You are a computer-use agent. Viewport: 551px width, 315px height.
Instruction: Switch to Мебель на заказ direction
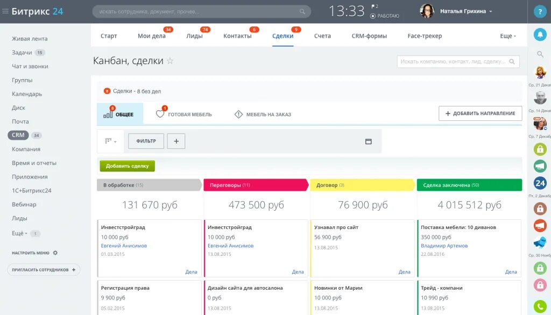263,114
